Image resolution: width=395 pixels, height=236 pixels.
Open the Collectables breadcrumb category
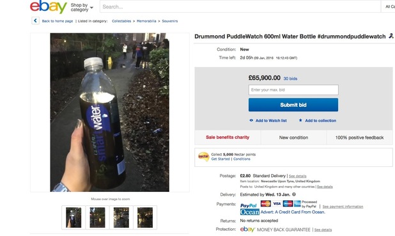coord(121,21)
